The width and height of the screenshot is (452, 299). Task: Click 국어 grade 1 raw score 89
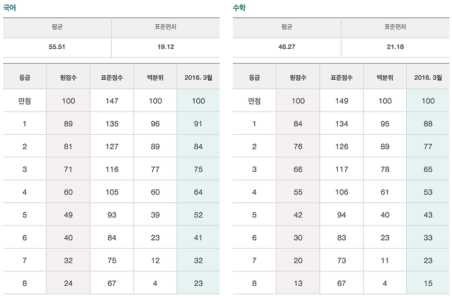[x=68, y=123]
